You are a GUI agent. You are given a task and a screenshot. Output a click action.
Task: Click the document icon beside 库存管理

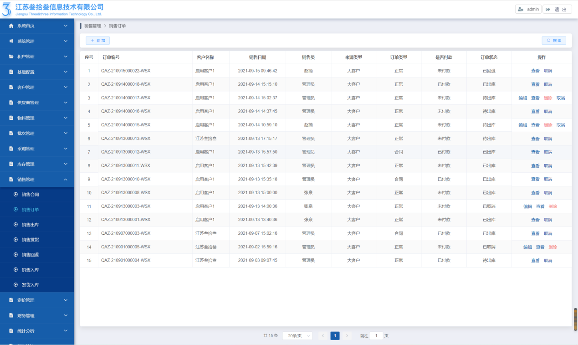[x=11, y=164]
